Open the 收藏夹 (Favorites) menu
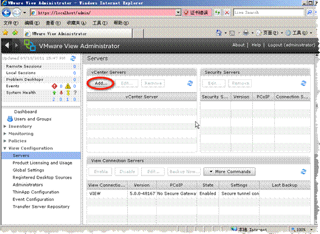This screenshot has width=320, height=234. [76, 23]
